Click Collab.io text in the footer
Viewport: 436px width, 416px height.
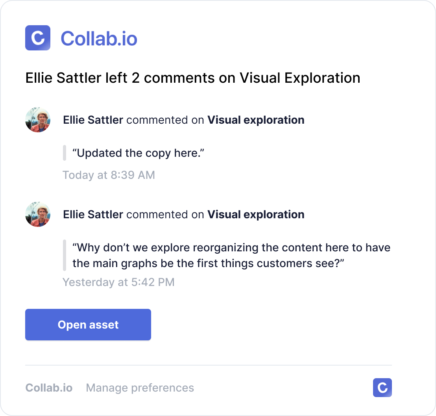[49, 388]
